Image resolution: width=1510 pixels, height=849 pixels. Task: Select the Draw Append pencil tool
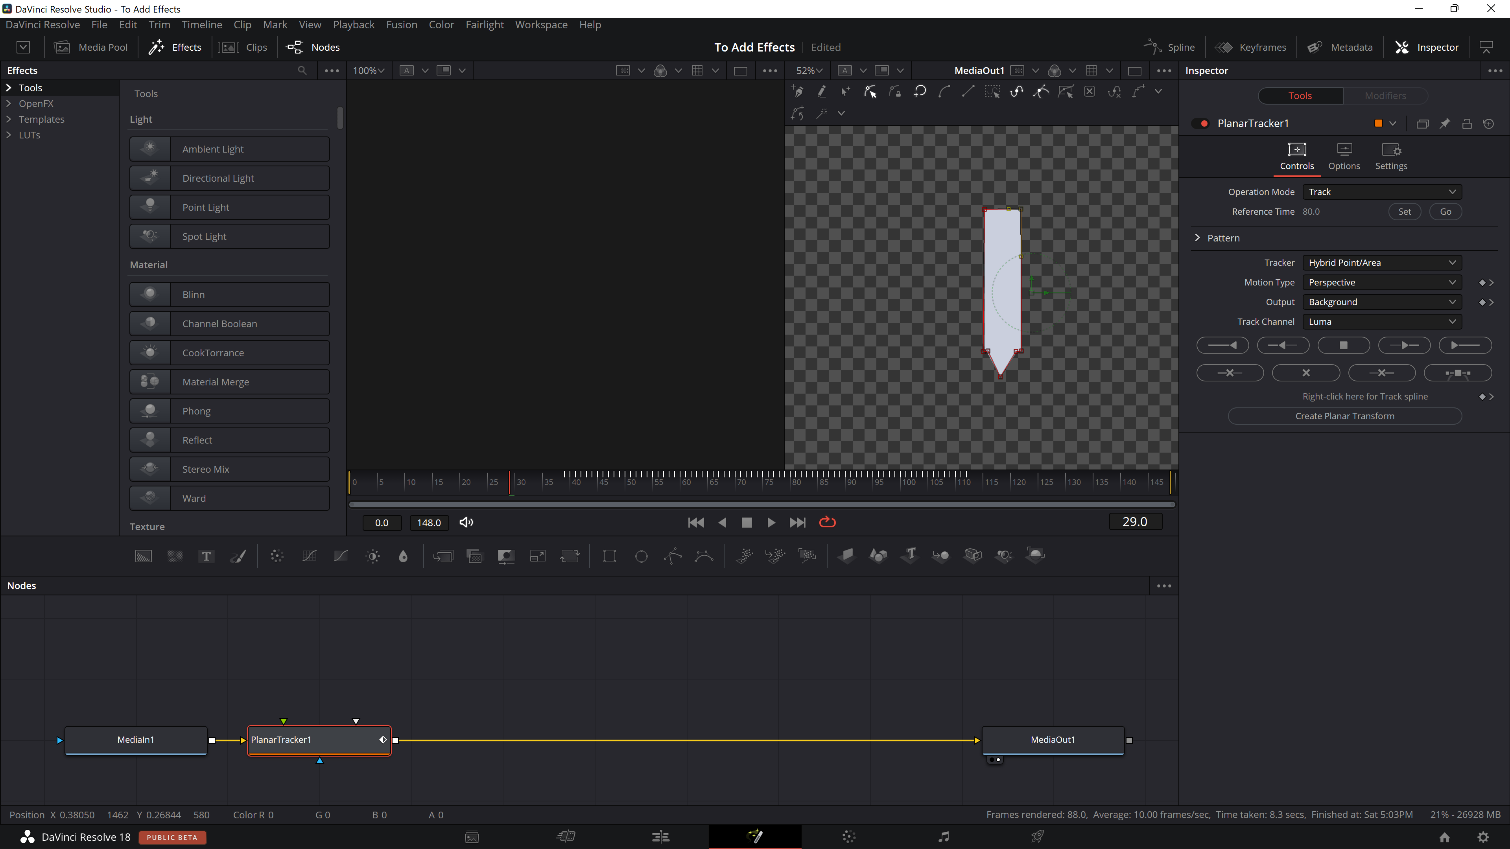[822, 91]
